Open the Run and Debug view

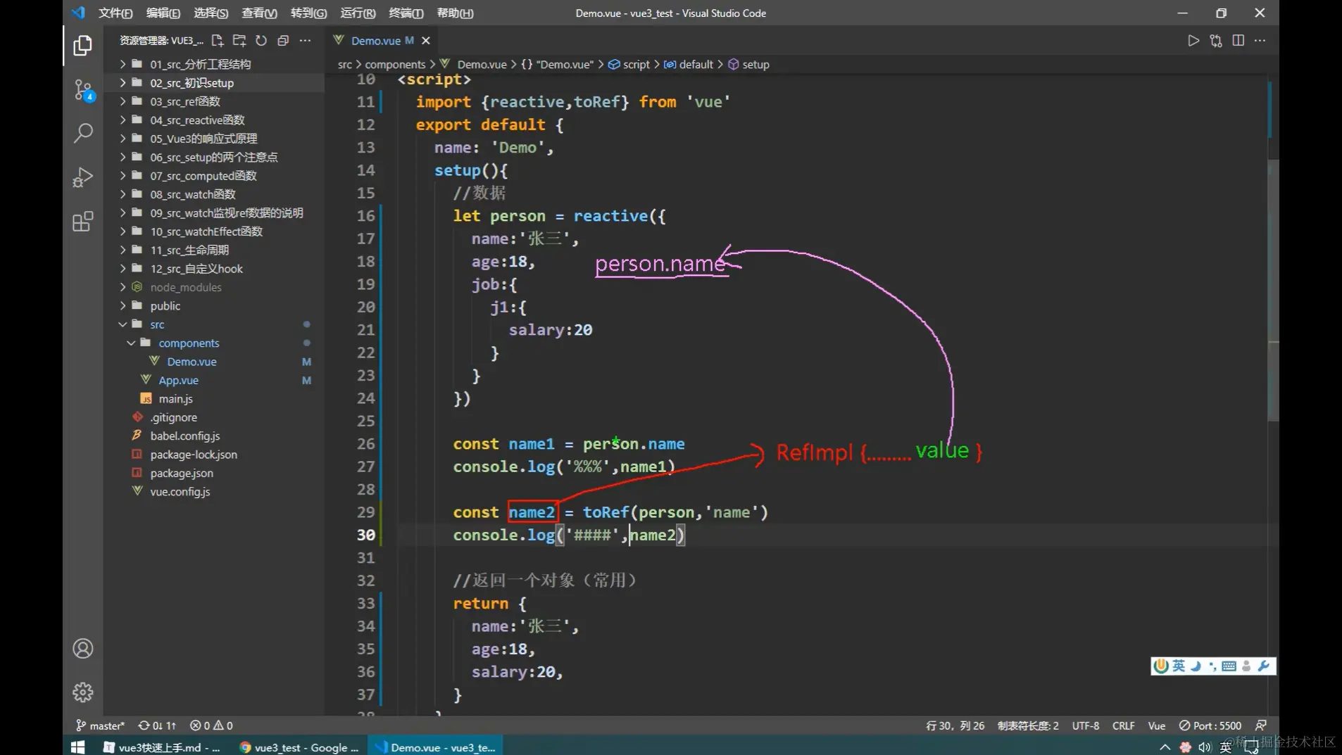tap(83, 177)
